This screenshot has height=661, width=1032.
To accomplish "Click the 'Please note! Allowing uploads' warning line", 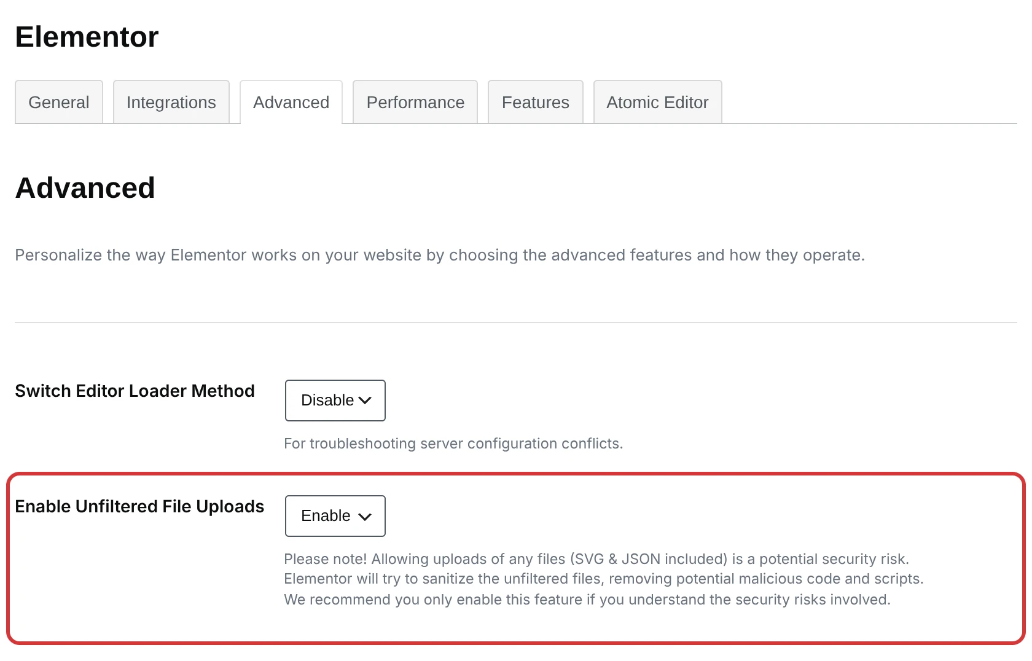I will pos(596,559).
